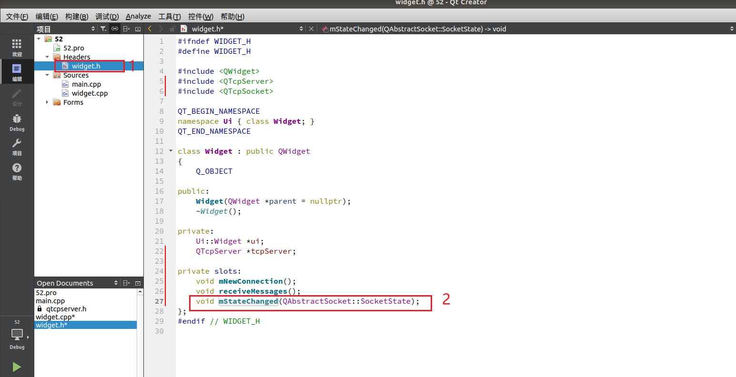Select widget.cpp in the project tree
The width and height of the screenshot is (736, 377).
90,93
